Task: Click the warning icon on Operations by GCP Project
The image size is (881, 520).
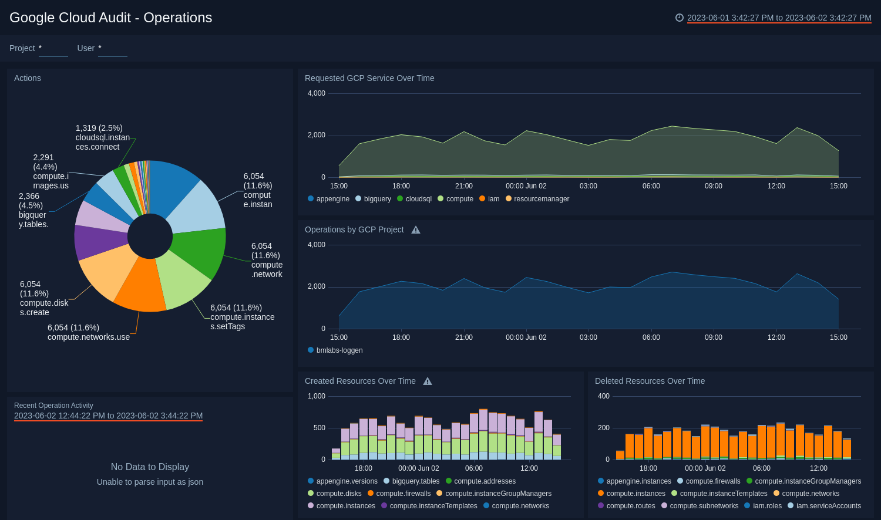Action: 415,229
